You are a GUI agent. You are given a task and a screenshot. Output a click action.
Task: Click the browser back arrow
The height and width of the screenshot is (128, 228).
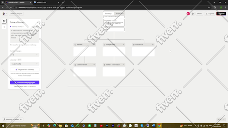3,7
